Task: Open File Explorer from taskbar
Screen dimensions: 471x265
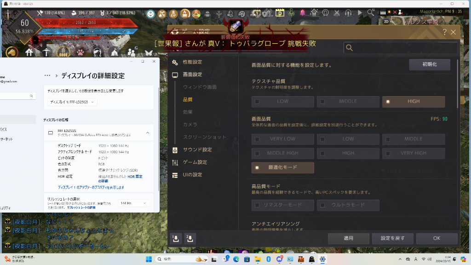Action: coord(258,259)
